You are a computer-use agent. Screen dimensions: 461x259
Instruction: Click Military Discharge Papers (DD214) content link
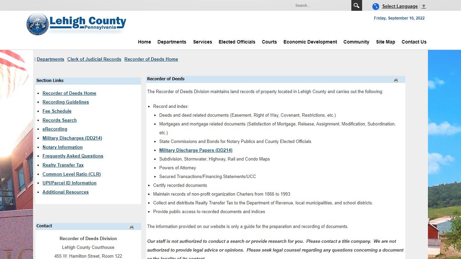coord(196,150)
